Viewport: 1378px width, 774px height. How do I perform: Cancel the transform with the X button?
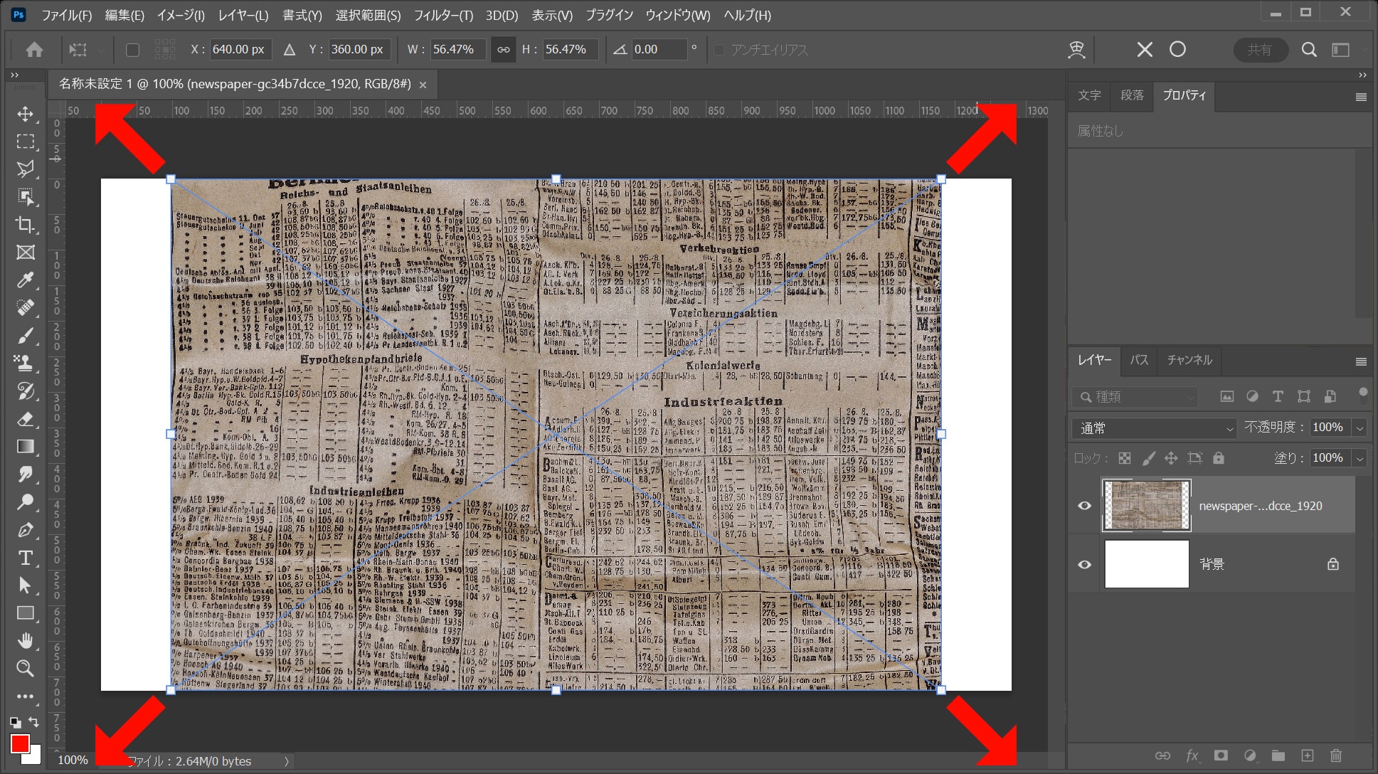(1145, 49)
